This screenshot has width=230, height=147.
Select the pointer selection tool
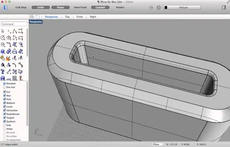[3, 31]
